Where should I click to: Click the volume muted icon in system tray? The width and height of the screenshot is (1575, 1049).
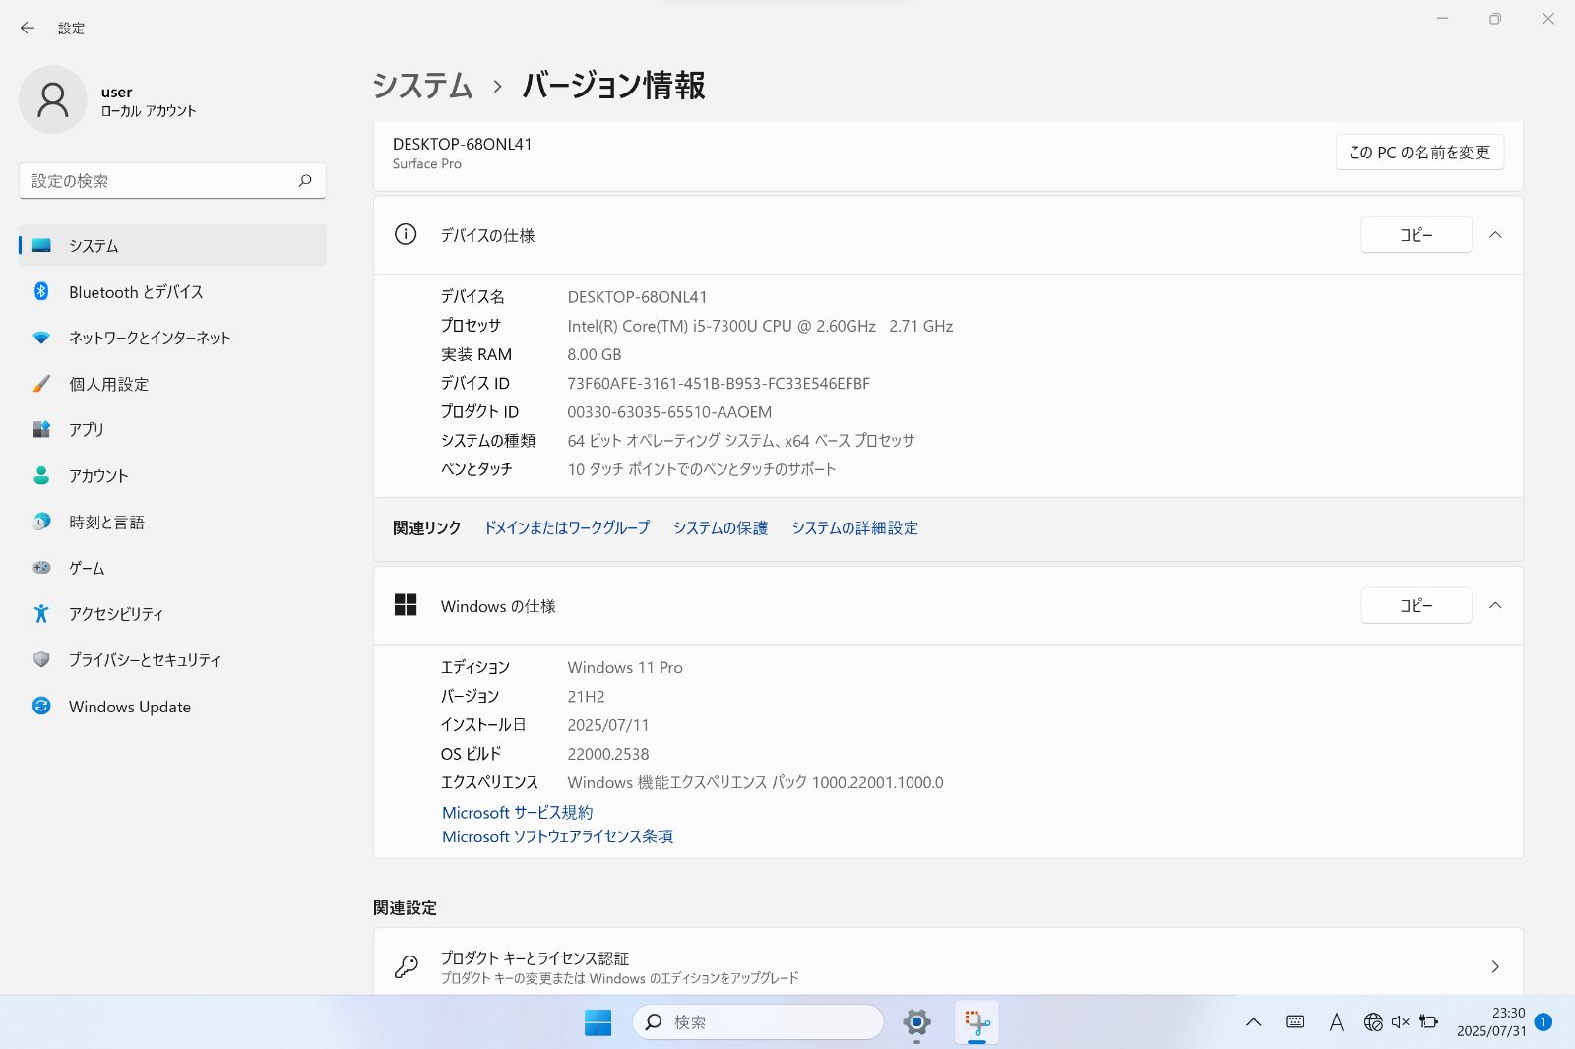1401,1022
